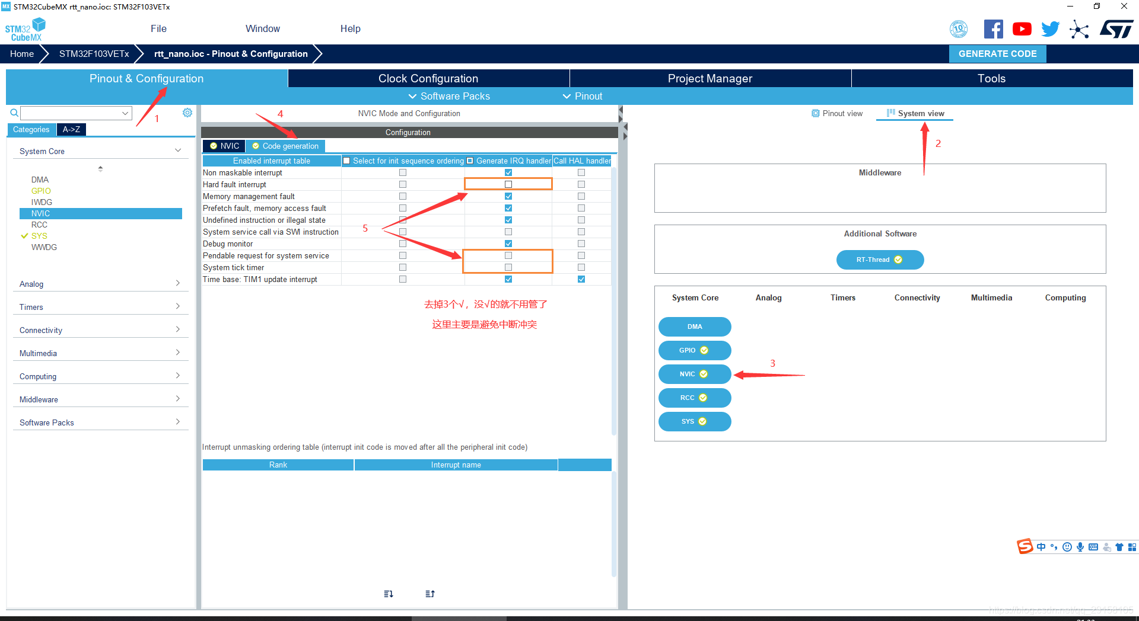Click the small up-down arrow above DMA

100,169
